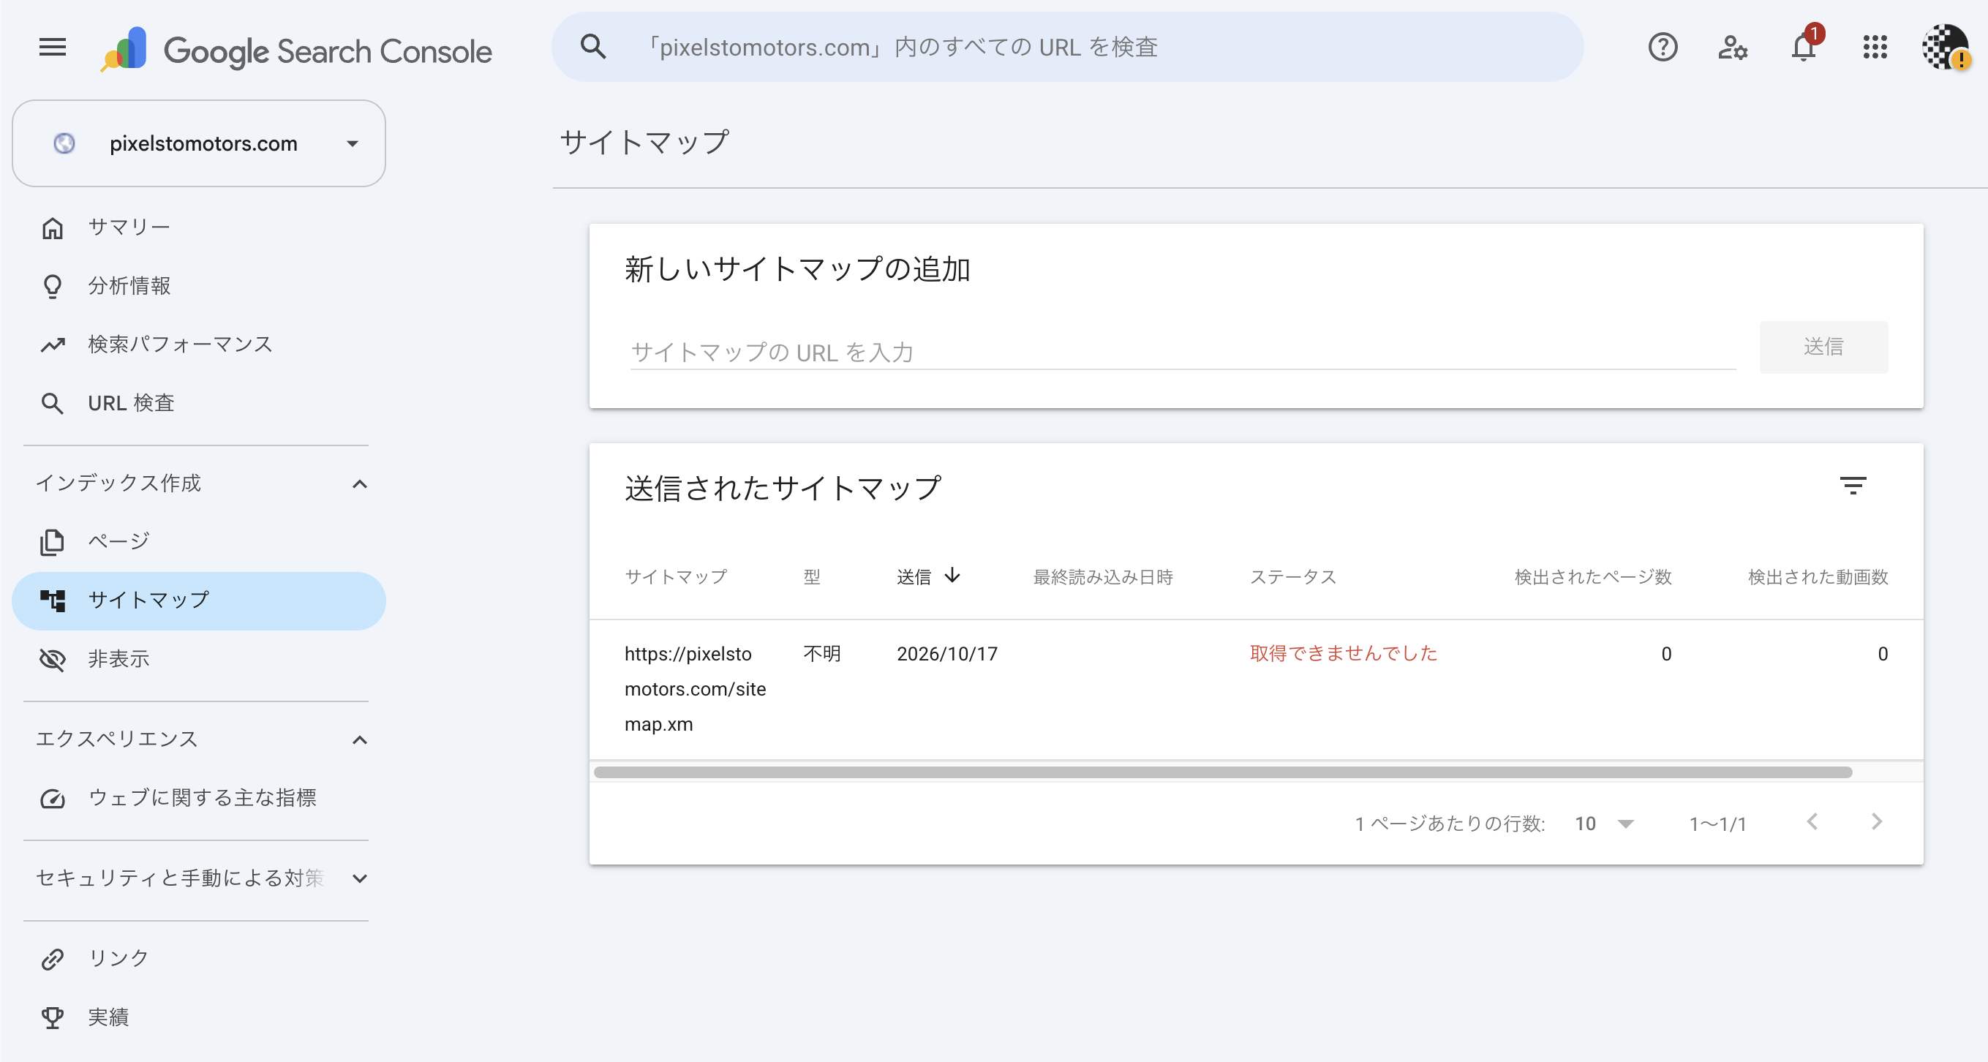The height and width of the screenshot is (1062, 1988).
Task: Open ウェブに関する主な指標 in the sidebar
Action: (x=198, y=797)
